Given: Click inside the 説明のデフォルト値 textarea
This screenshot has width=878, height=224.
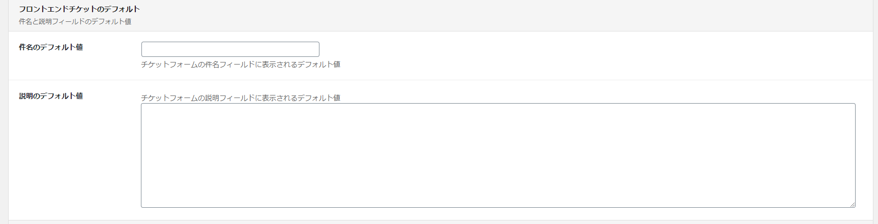Looking at the screenshot, I should pos(498,155).
